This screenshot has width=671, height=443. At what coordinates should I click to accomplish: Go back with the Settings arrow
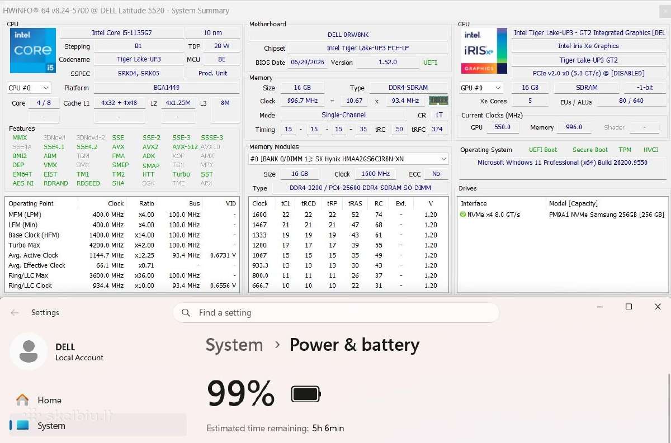tap(15, 313)
